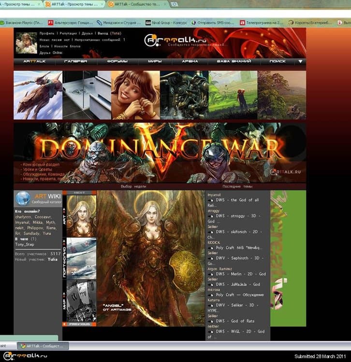Click the Репутация link
The image size is (351, 362).
[x=68, y=33]
